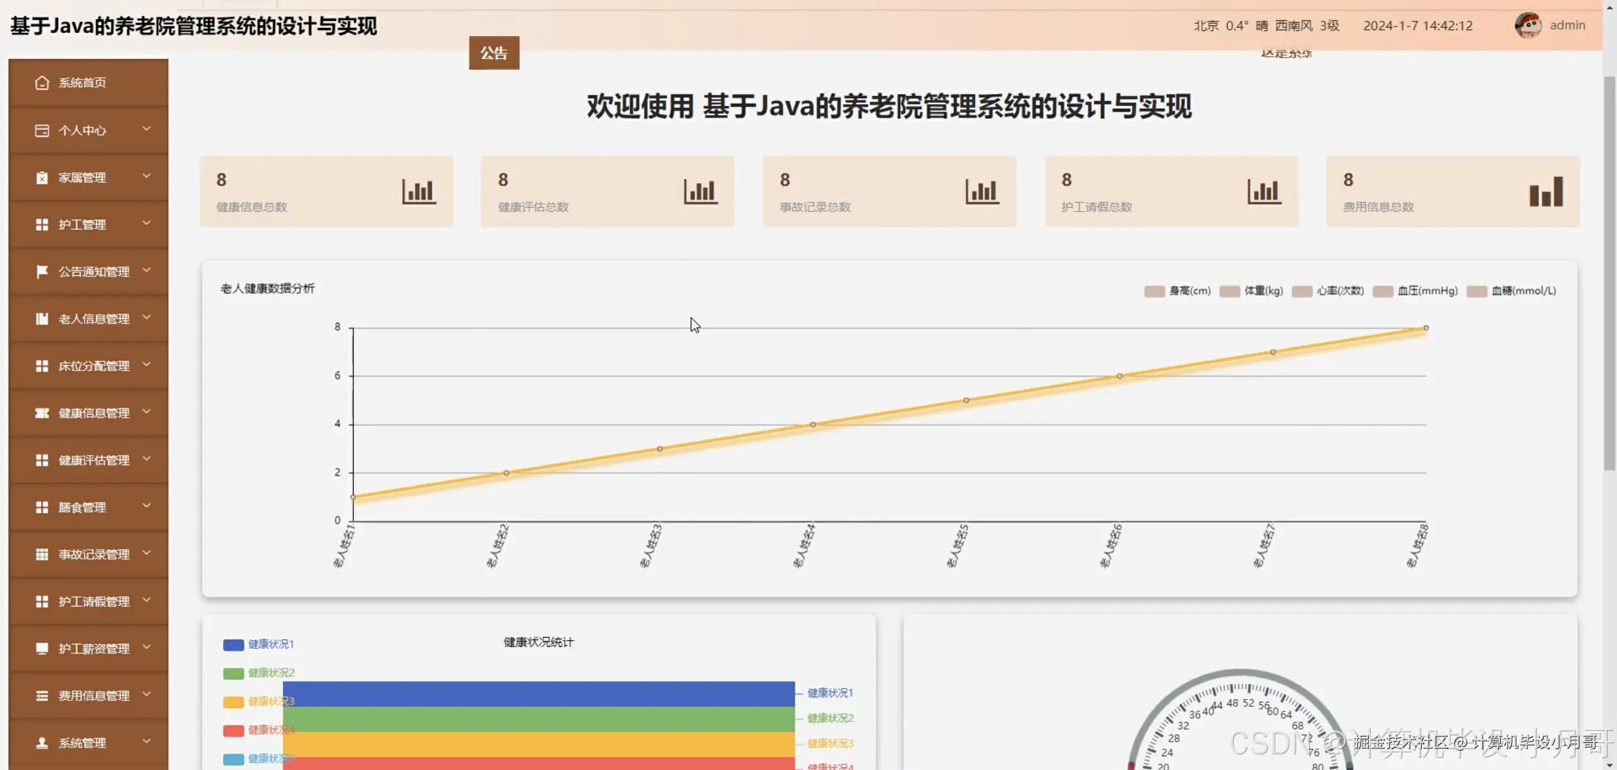Click the flag icon for 公告通知管理
This screenshot has height=770, width=1617.
coord(42,271)
